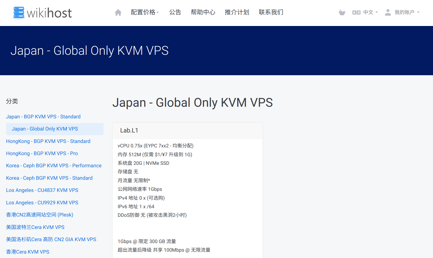Open Japan - BGP KVM VPS - Standard category
Image resolution: width=433 pixels, height=258 pixels.
(x=43, y=117)
